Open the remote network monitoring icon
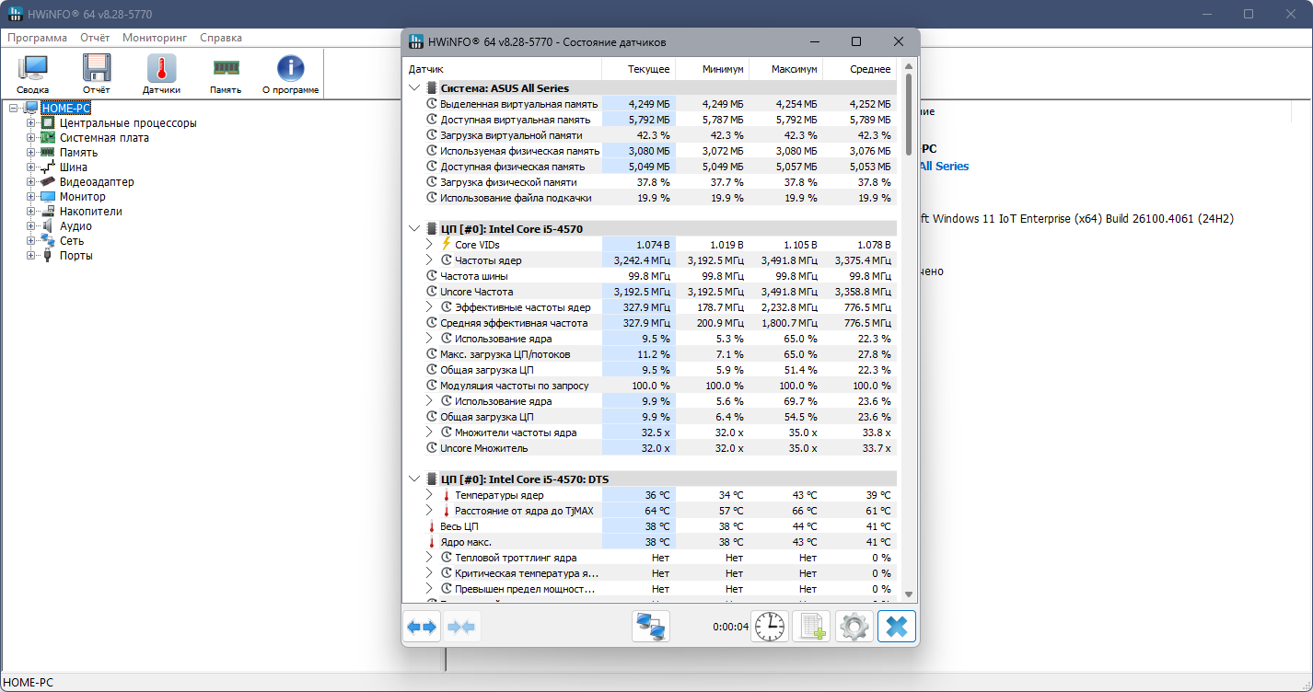 point(651,628)
